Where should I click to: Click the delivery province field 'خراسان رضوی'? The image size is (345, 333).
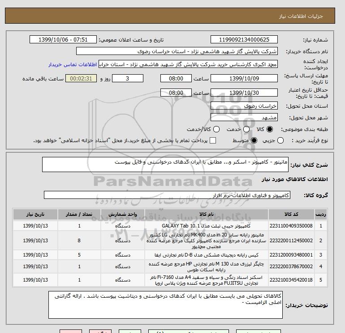tap(244, 106)
